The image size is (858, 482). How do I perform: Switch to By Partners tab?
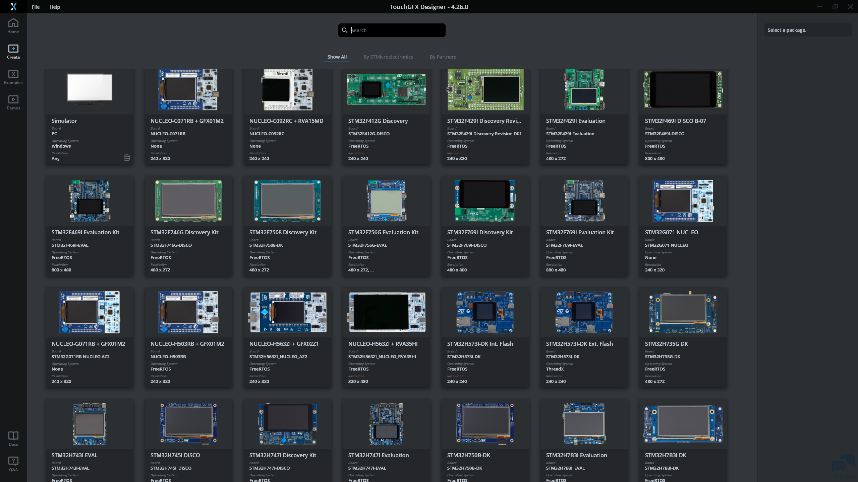(x=443, y=57)
